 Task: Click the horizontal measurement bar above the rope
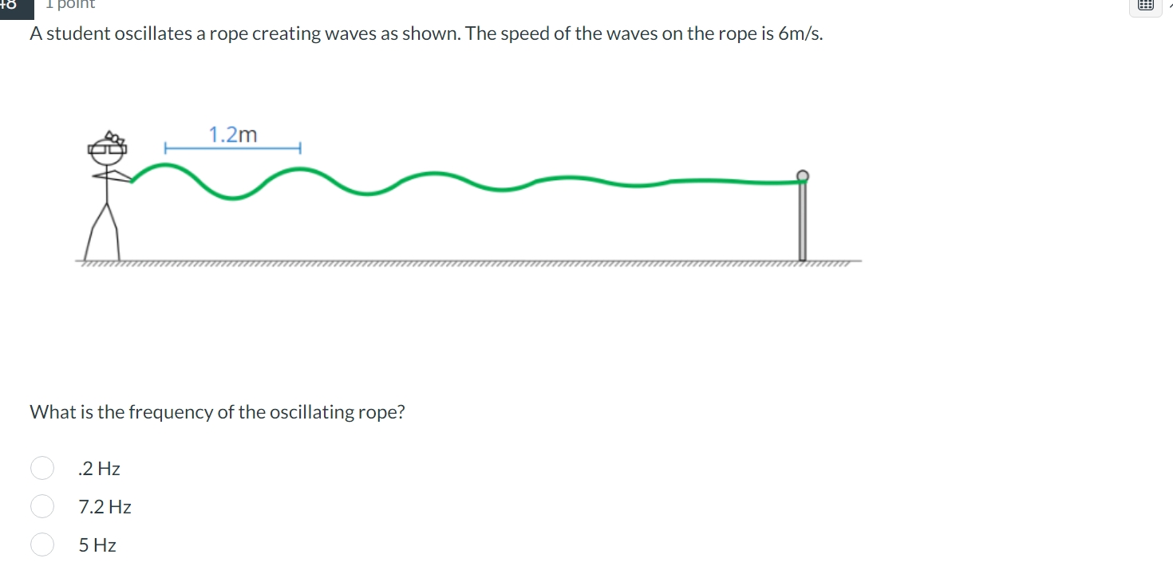pyautogui.click(x=233, y=147)
